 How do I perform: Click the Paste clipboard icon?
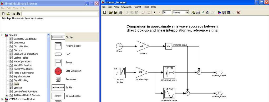(x=136, y=13)
